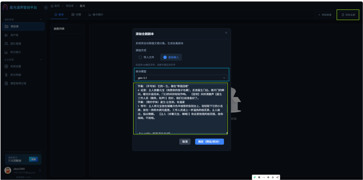Screen dimensions: 363x180
Task: Click the 7.72万积分 balance text
Action: click(x=15, y=160)
